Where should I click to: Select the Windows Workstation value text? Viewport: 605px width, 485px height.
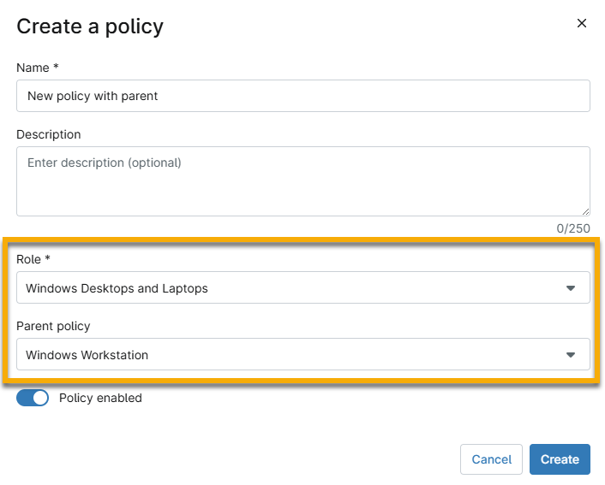tap(87, 355)
